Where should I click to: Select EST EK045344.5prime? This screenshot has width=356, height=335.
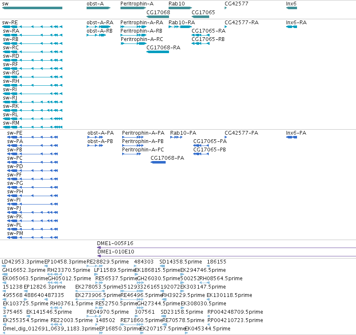point(208,329)
